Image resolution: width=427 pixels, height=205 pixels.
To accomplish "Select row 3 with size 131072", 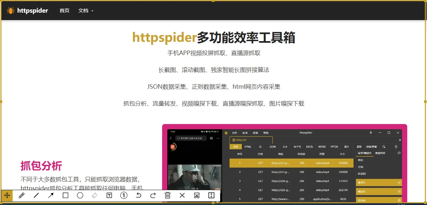I will (x=291, y=181).
